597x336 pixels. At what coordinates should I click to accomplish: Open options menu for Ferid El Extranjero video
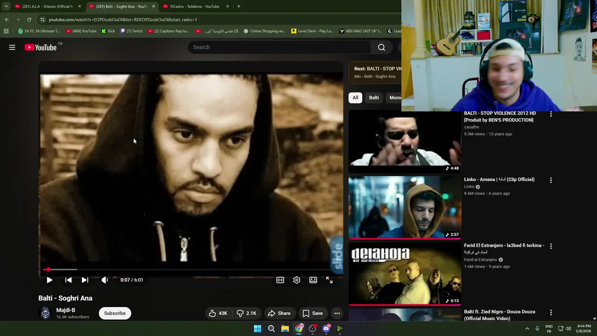click(x=551, y=246)
